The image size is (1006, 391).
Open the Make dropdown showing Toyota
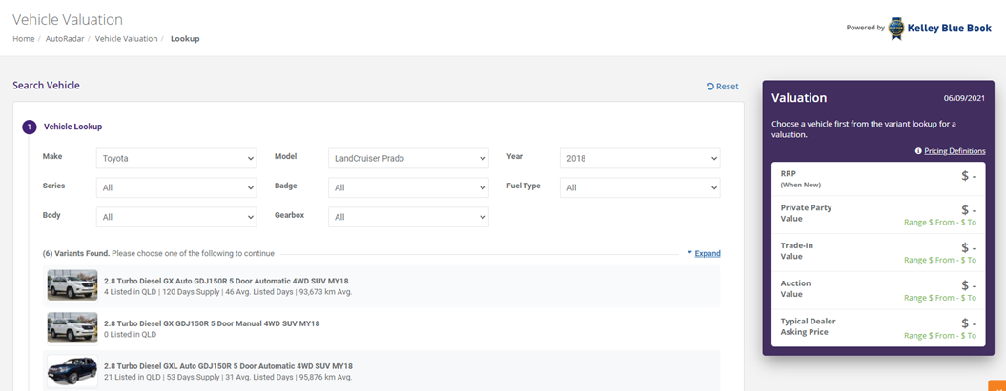tap(176, 158)
